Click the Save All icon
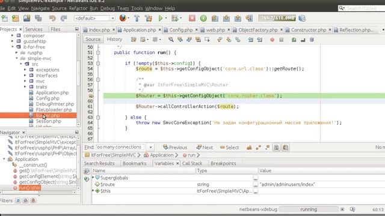Viewport: 385px width, 216px height. pos(38,18)
